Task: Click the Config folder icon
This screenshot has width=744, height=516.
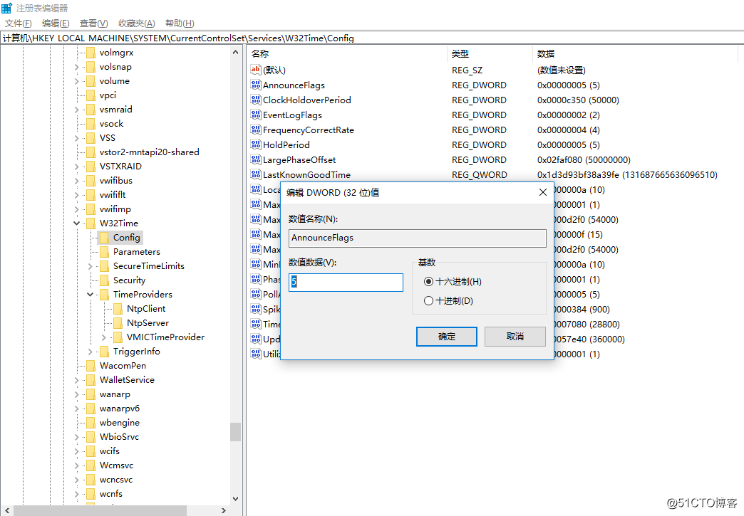Action: point(104,238)
